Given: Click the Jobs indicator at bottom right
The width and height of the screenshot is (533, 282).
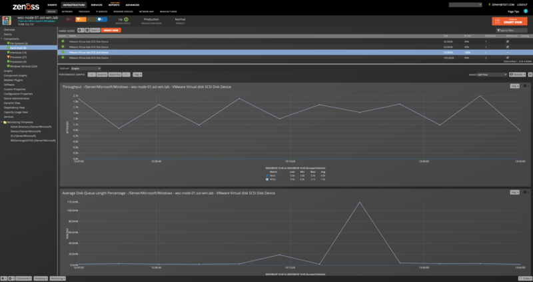Looking at the screenshot, I should pos(525,278).
